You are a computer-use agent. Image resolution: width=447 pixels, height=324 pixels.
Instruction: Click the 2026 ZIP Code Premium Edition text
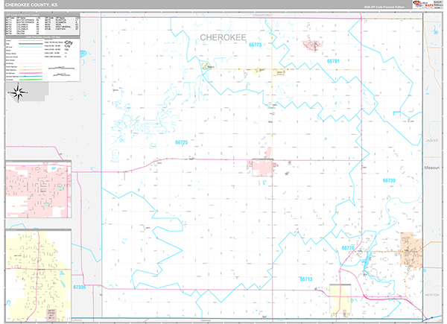tap(384, 7)
